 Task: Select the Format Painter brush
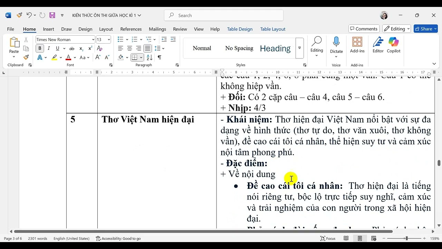26,57
